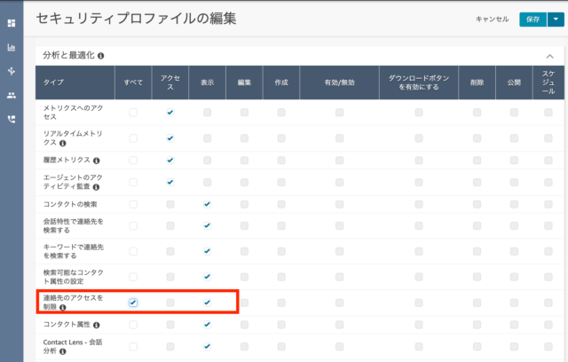568x362 pixels.
Task: Click the 保存 button
Action: pos(532,20)
